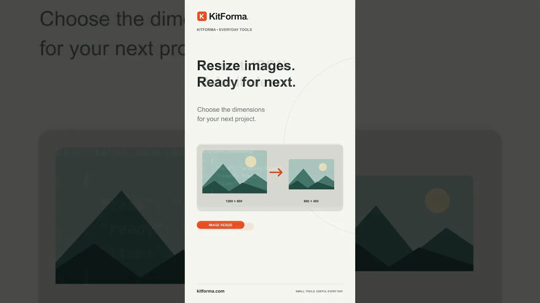This screenshot has height=303, width=540.
Task: Select the large 1200 × 800 mountain image
Action: 235,172
